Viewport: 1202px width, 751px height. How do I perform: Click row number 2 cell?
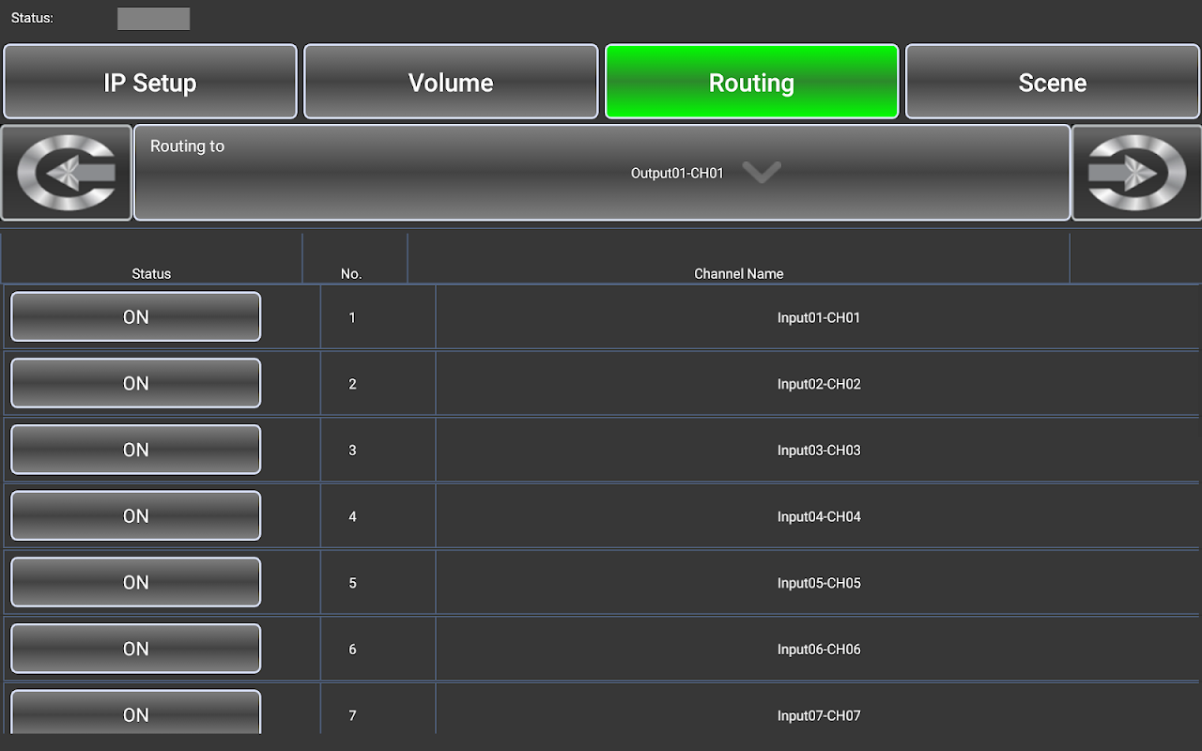(x=378, y=384)
